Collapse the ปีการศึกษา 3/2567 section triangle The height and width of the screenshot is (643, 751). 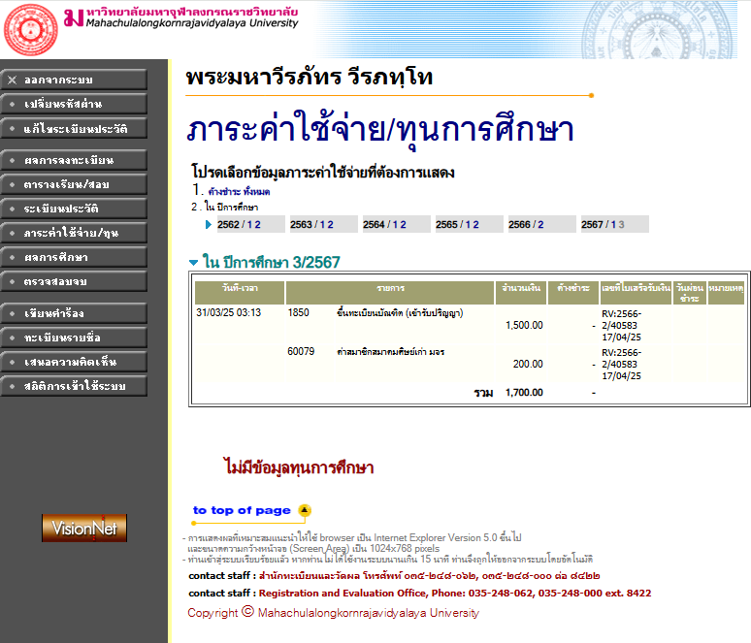coord(193,263)
